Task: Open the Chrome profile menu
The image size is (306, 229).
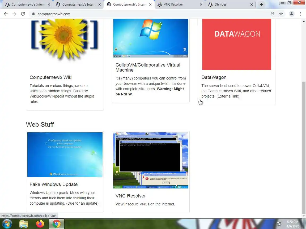Action: (x=292, y=14)
